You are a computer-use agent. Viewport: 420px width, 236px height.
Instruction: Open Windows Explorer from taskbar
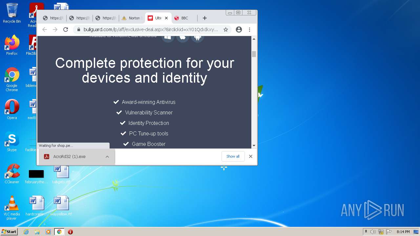click(37, 232)
